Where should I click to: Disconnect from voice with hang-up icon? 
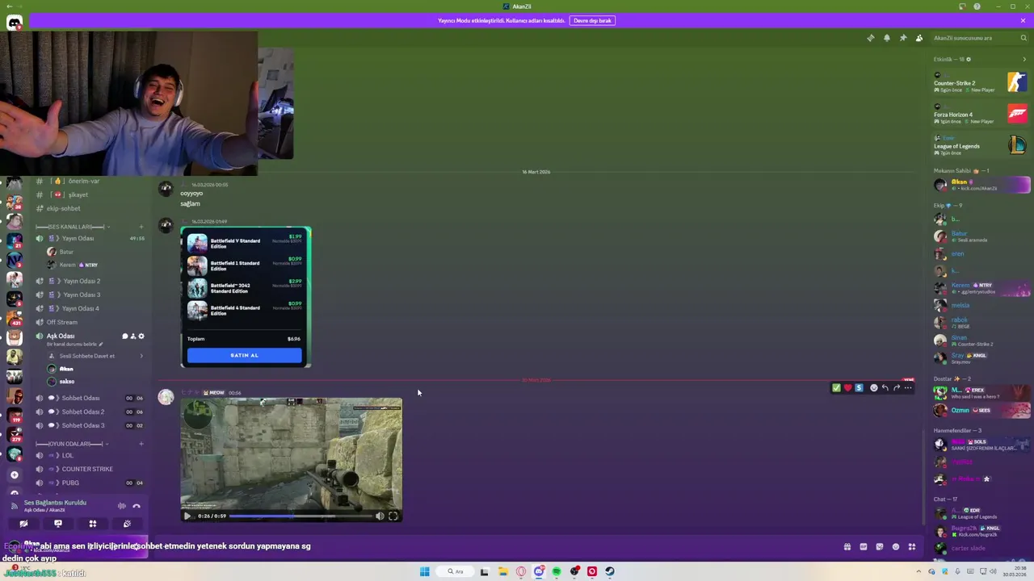point(137,506)
